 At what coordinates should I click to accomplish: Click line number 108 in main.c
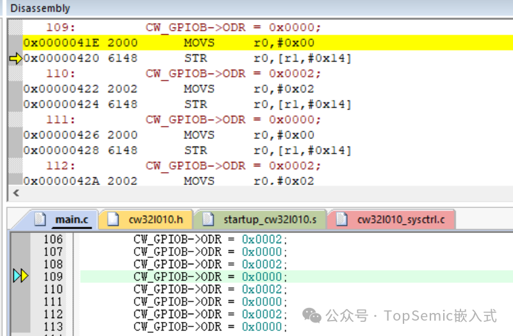pyautogui.click(x=53, y=264)
